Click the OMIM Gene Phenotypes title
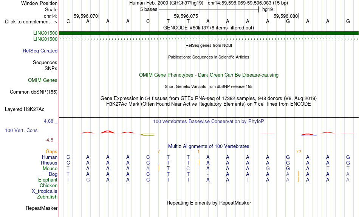The width and height of the screenshot is (359, 217). pyautogui.click(x=209, y=75)
